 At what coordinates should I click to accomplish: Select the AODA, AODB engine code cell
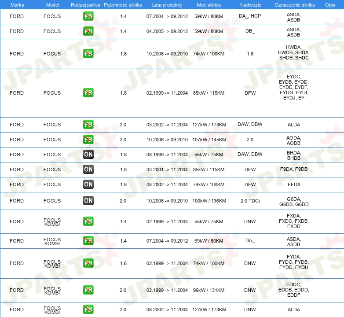pyautogui.click(x=294, y=140)
